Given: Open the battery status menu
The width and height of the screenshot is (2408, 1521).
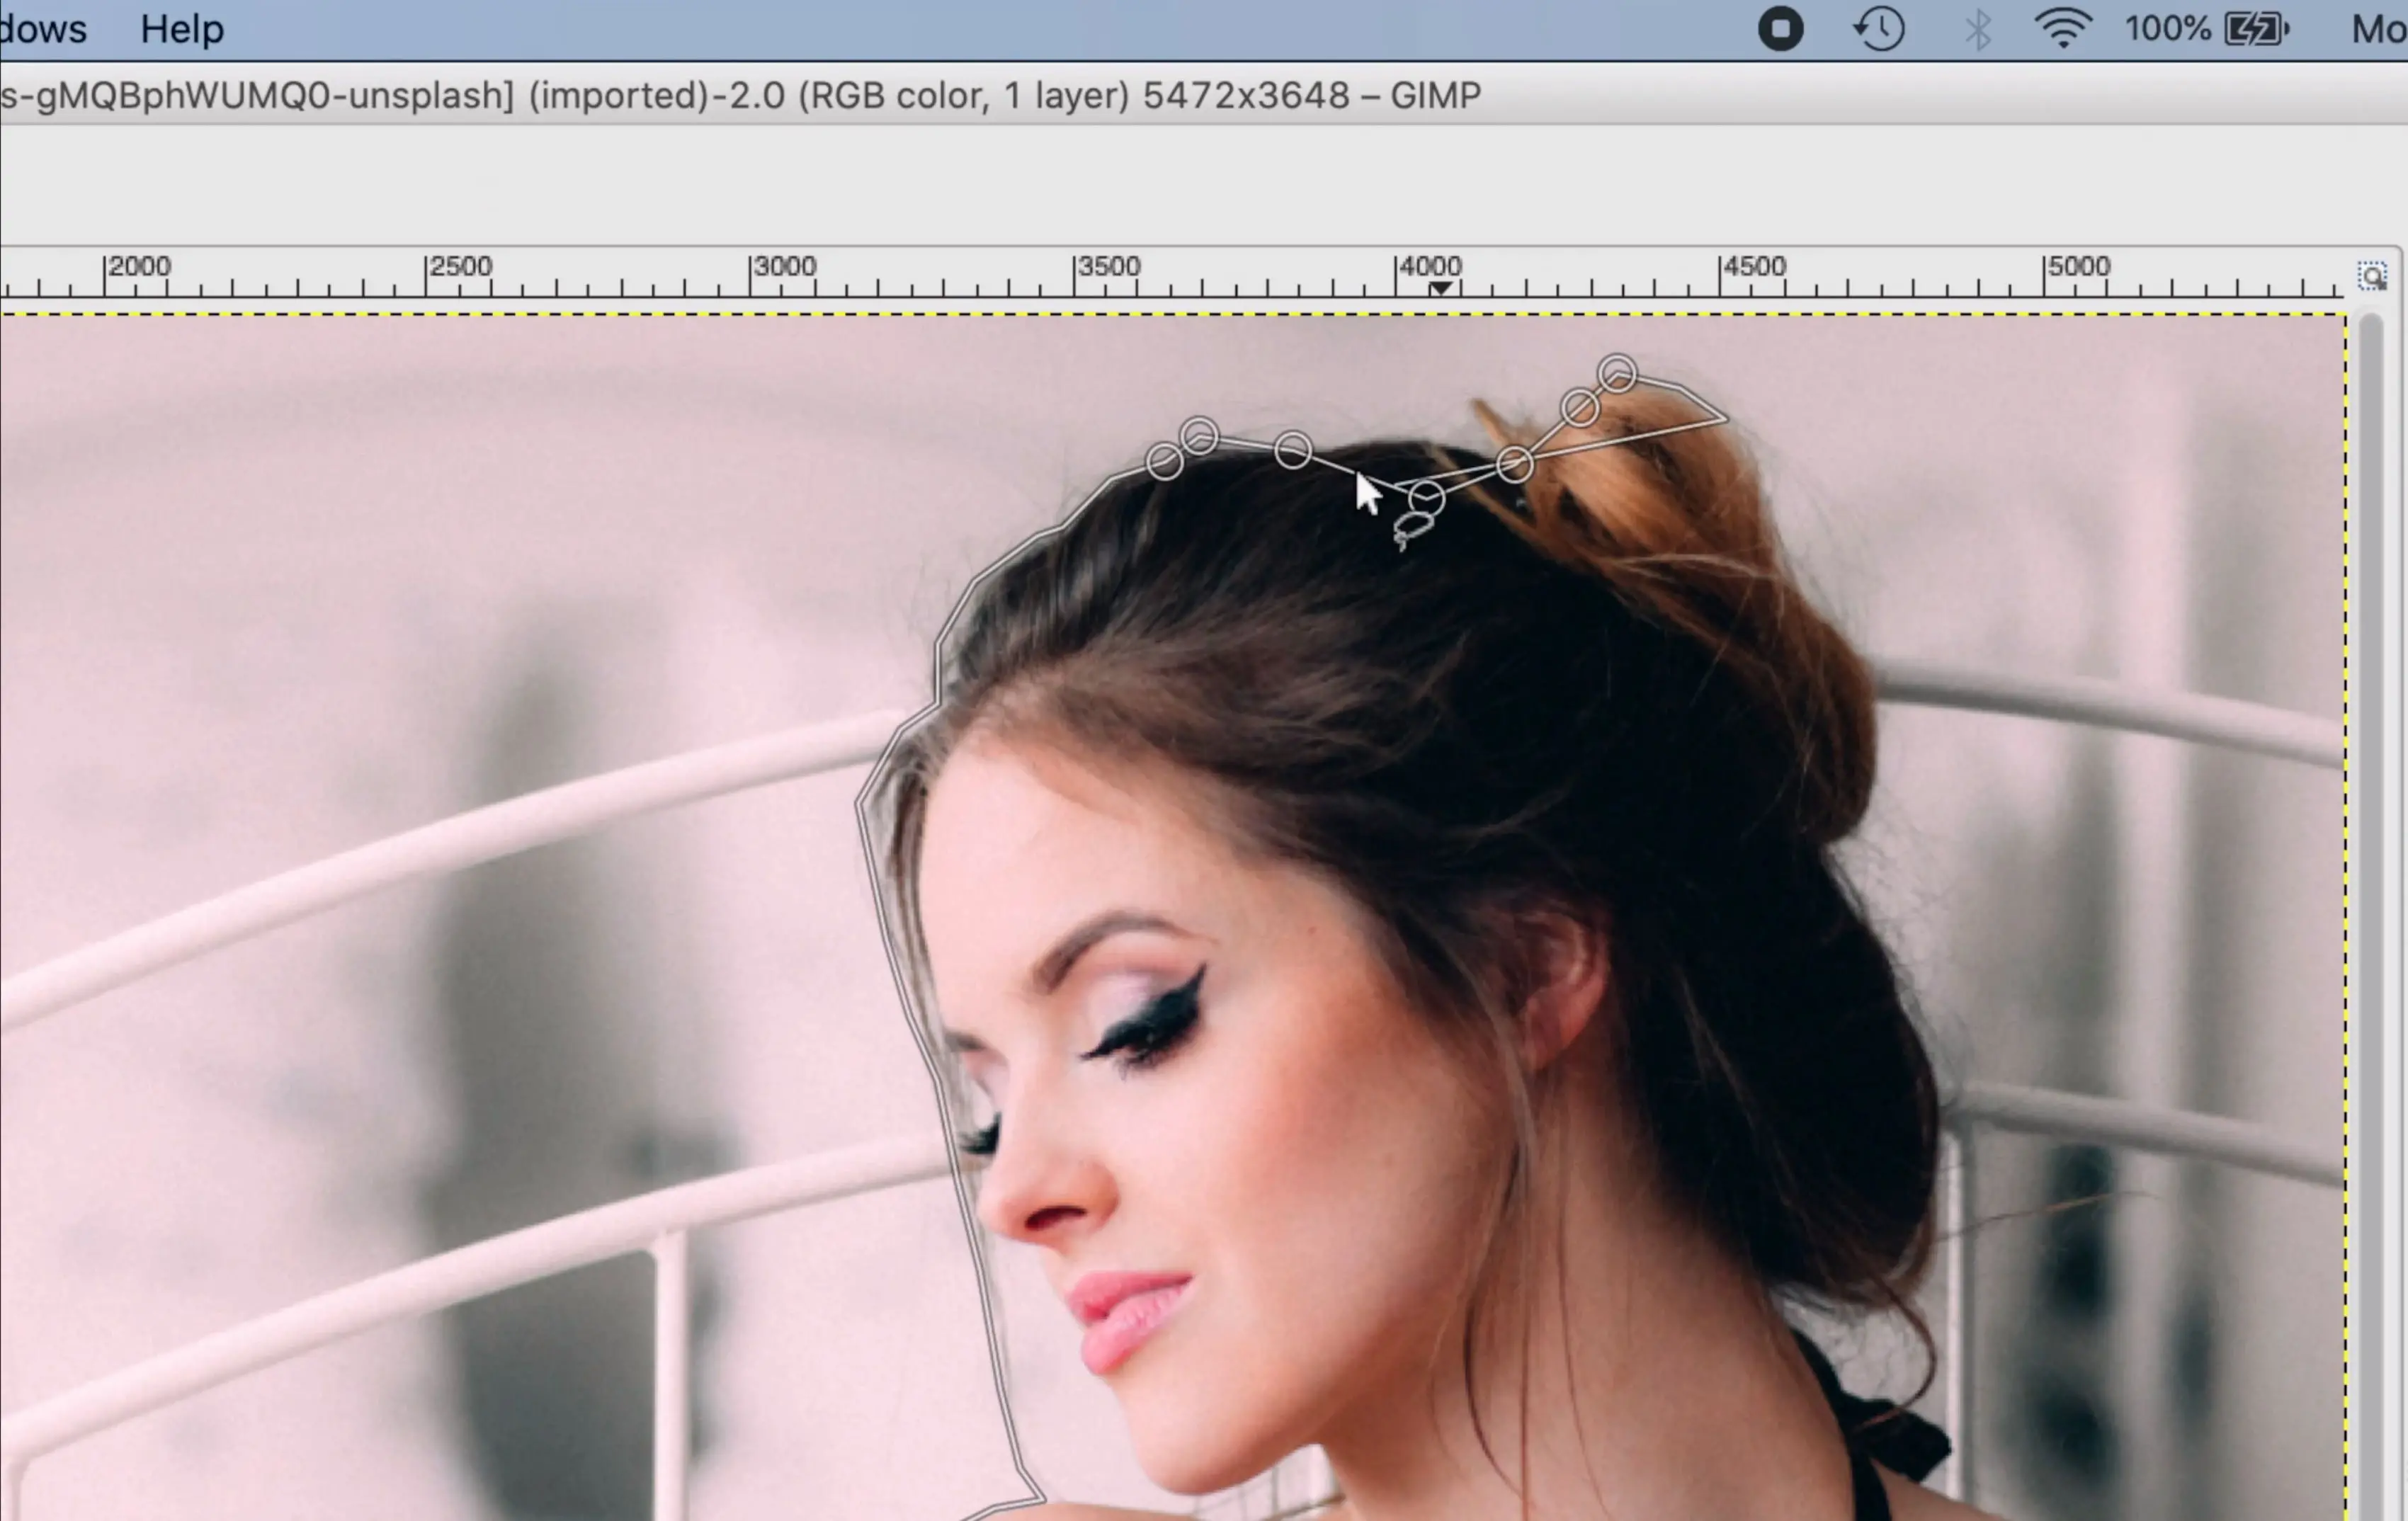Looking at the screenshot, I should click(x=2252, y=29).
